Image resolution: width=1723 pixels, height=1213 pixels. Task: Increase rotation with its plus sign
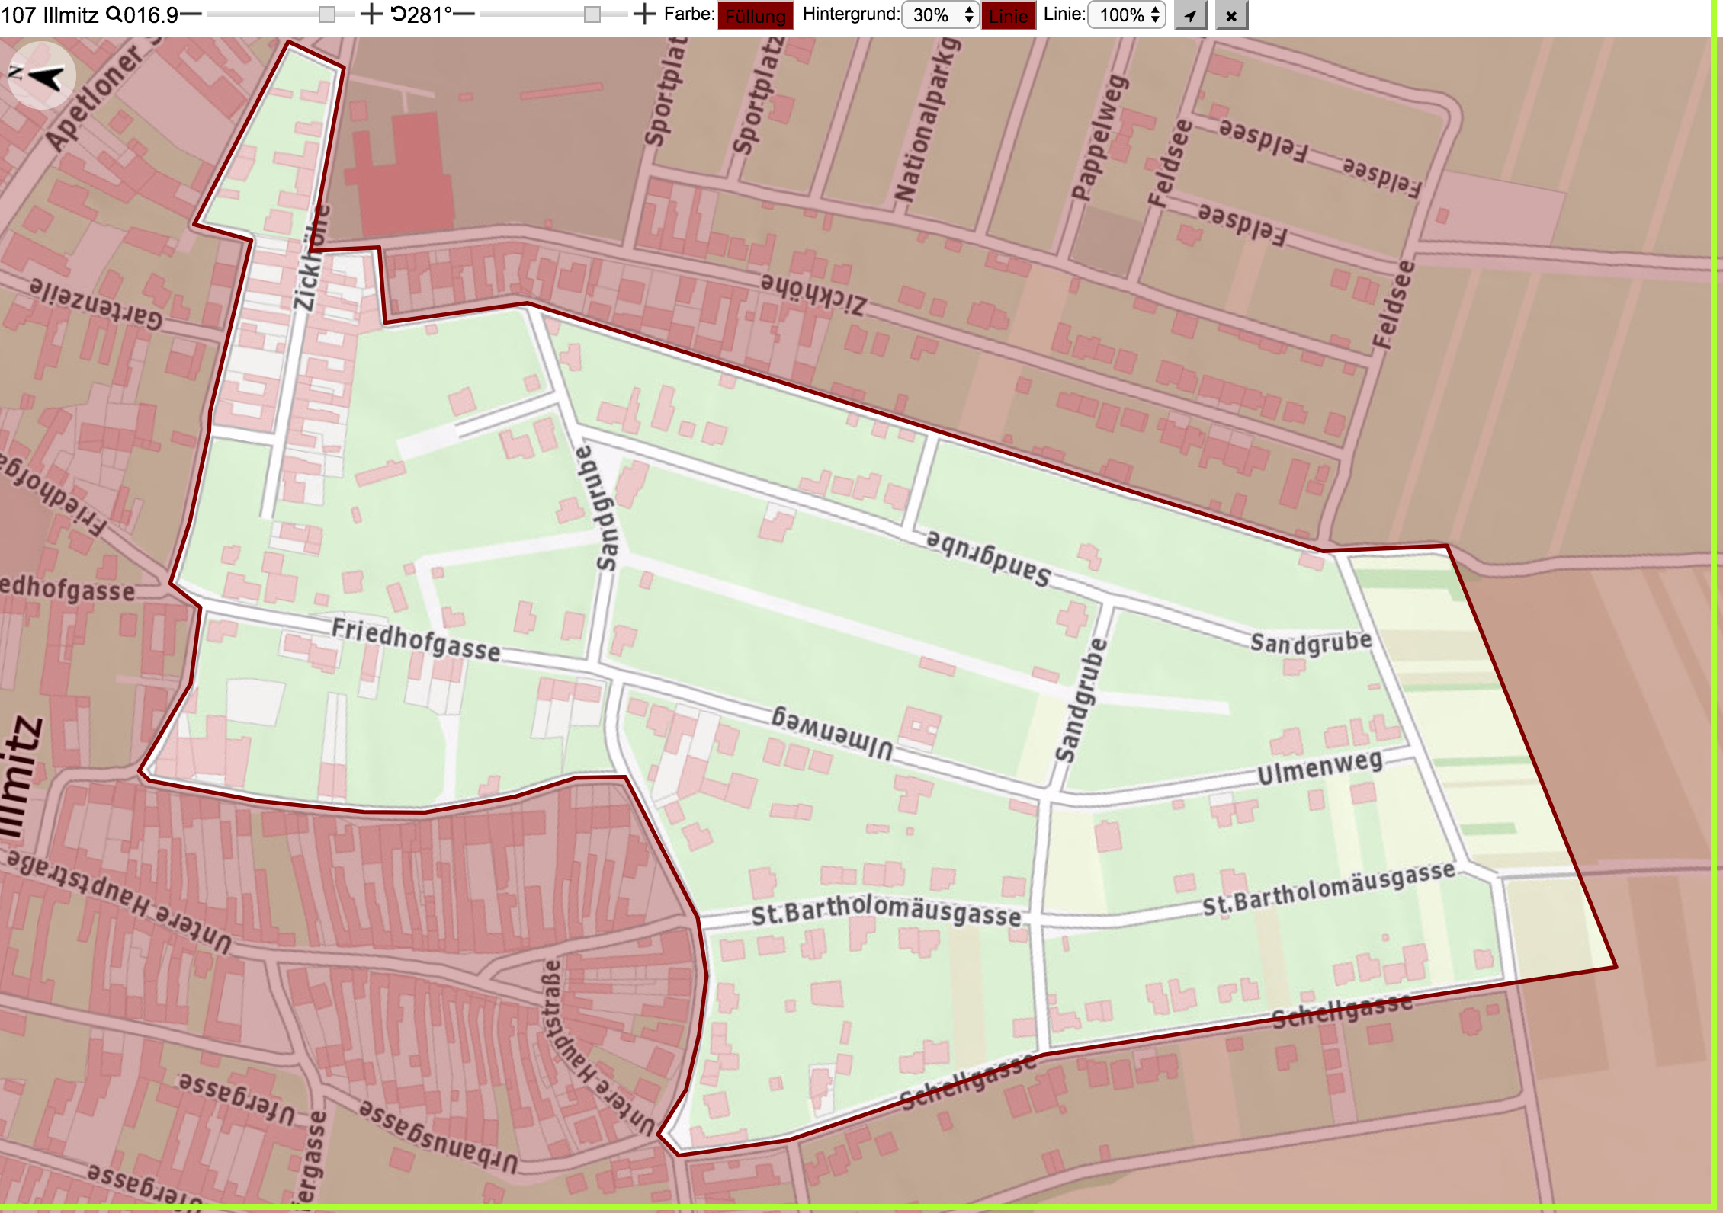644,14
